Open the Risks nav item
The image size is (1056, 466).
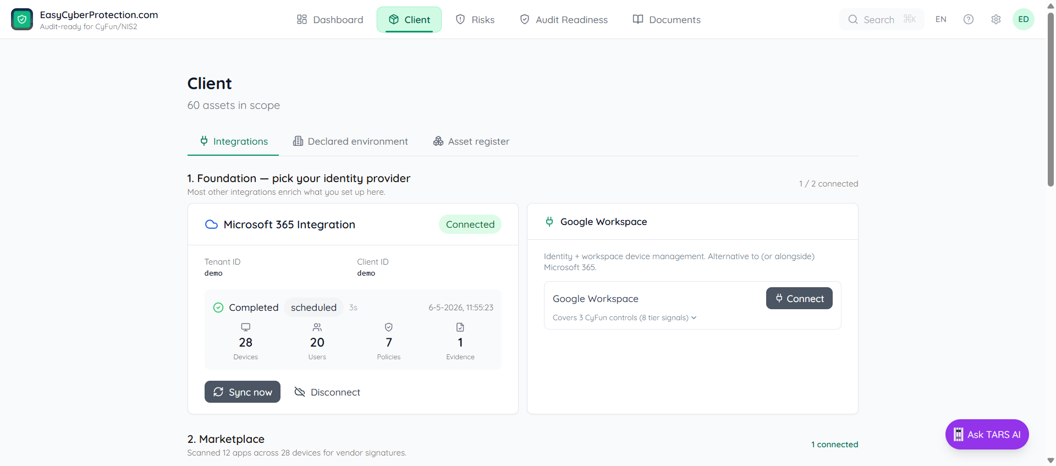click(475, 19)
